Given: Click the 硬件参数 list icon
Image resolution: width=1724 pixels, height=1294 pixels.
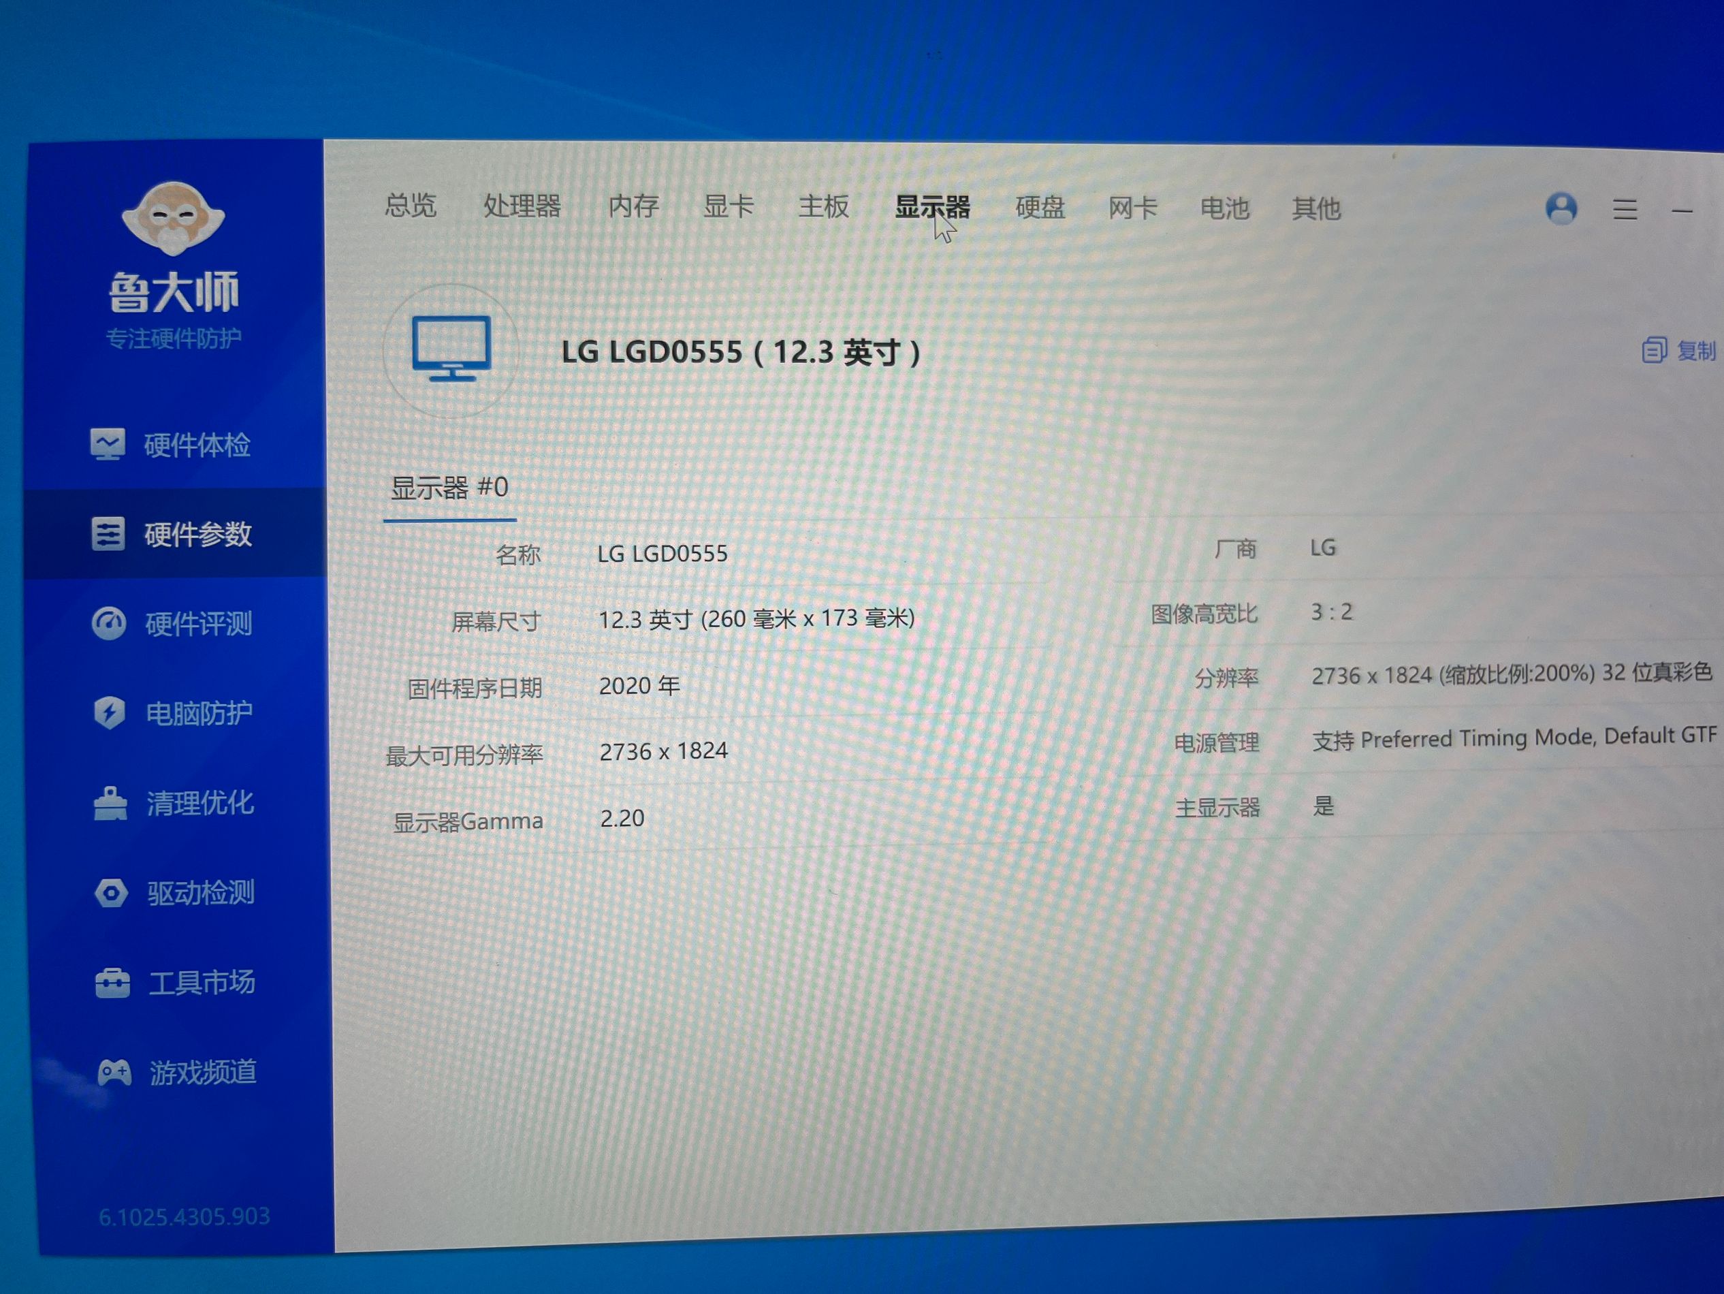Looking at the screenshot, I should coord(108,534).
